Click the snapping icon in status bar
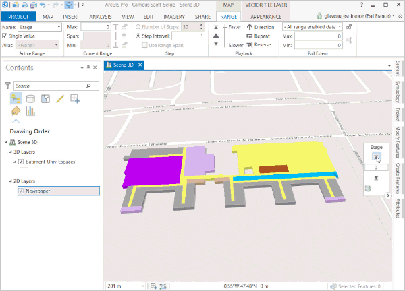Screen dimensions: 405x291 [163, 286]
